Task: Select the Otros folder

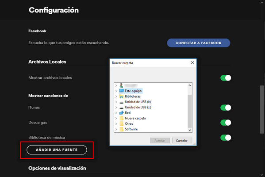Action: pyautogui.click(x=129, y=124)
